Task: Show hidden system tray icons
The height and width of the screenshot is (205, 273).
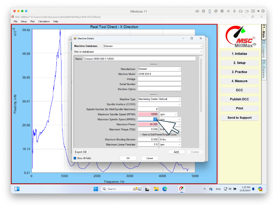Action: click(x=204, y=189)
